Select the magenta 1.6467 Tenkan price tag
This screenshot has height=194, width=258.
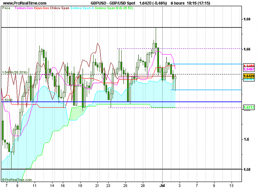click(x=249, y=69)
